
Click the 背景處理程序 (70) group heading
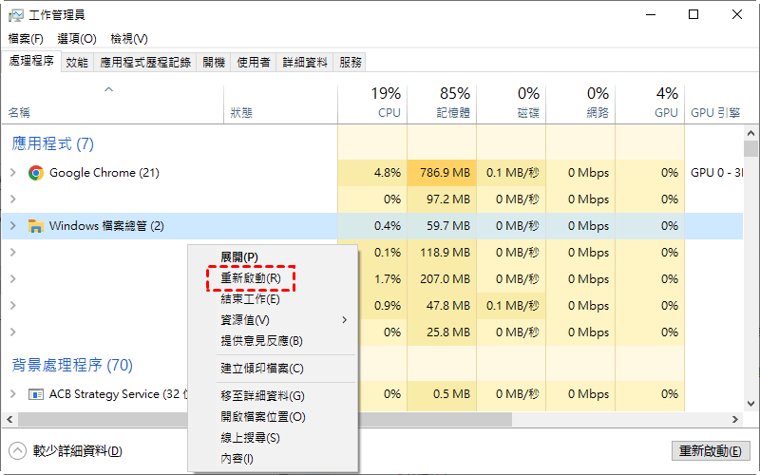tap(72, 365)
